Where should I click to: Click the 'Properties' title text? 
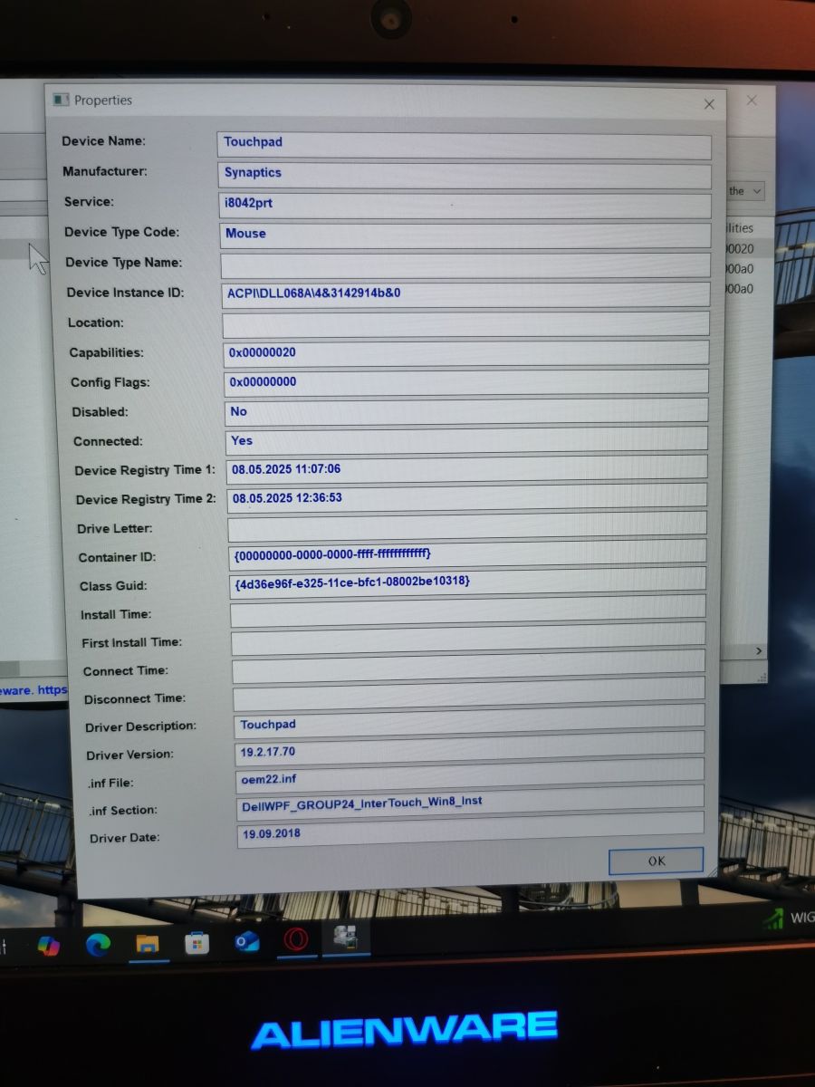point(103,100)
